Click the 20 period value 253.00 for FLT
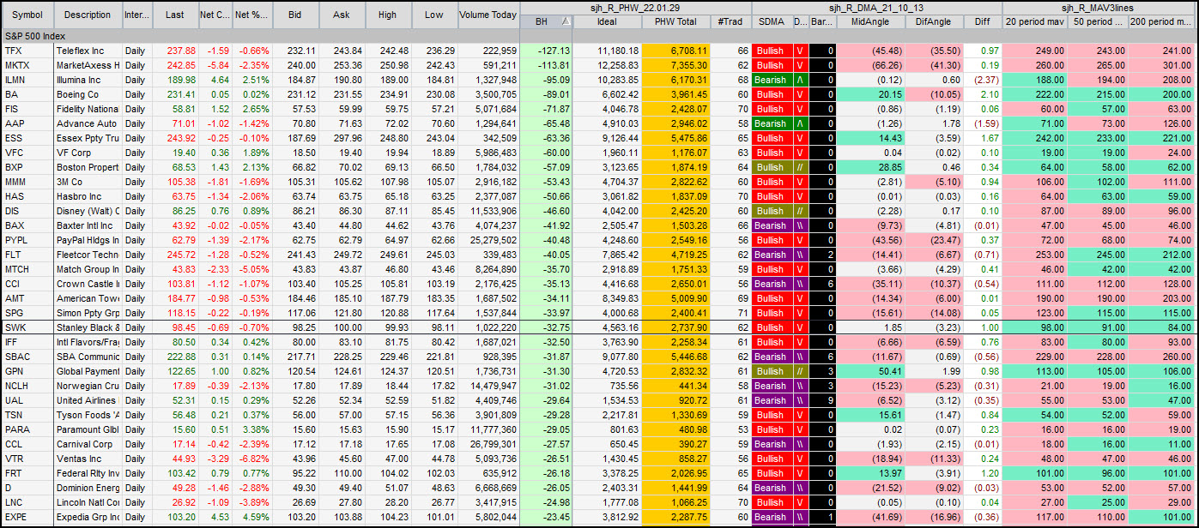 [x=1034, y=255]
